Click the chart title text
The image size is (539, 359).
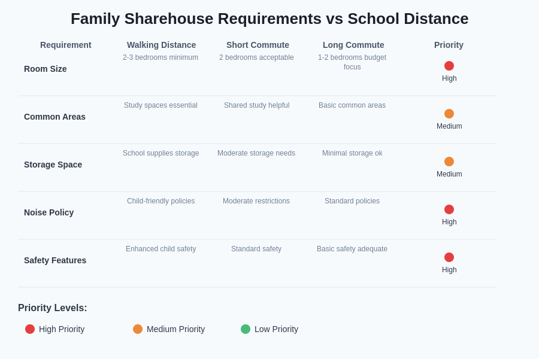pos(269,19)
